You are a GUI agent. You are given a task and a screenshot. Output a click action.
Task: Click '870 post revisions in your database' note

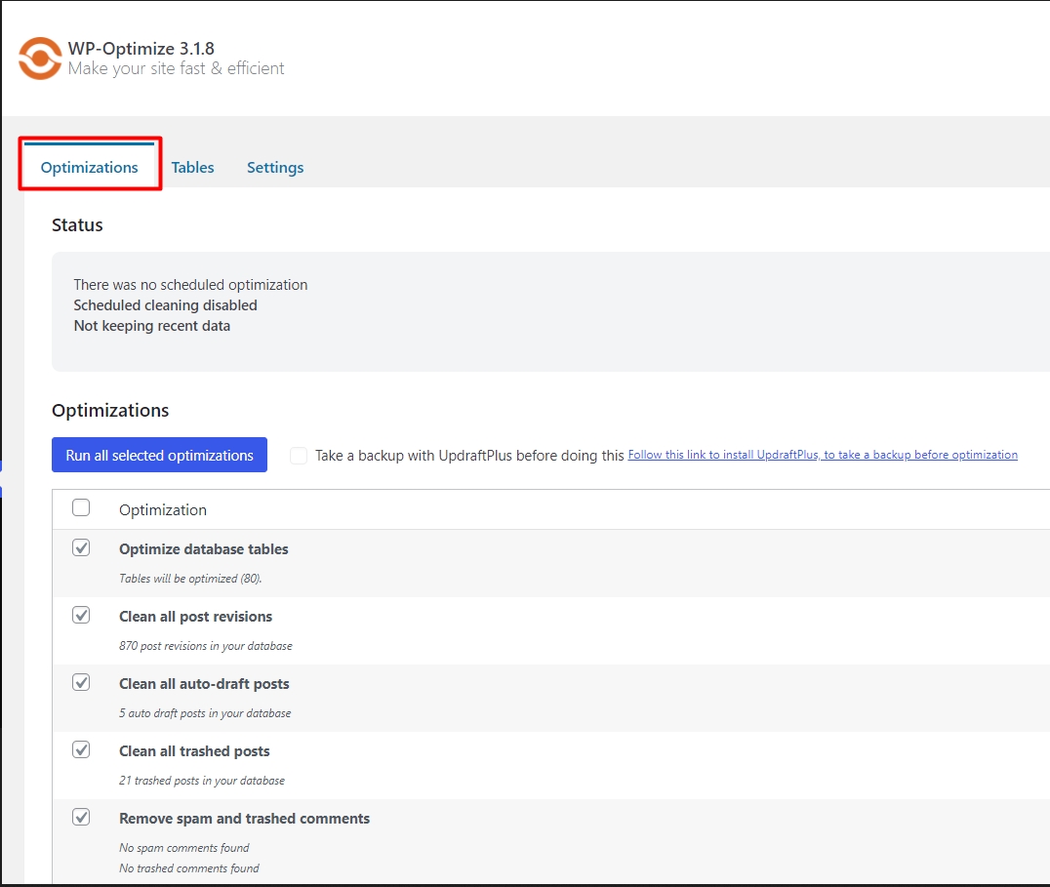click(x=206, y=646)
